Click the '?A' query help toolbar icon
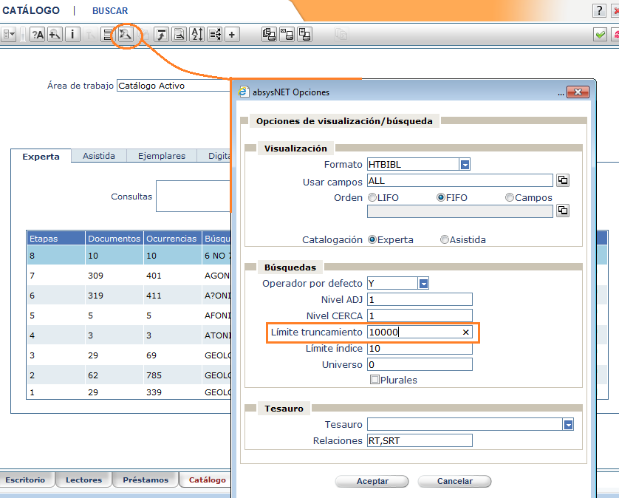 coord(38,34)
